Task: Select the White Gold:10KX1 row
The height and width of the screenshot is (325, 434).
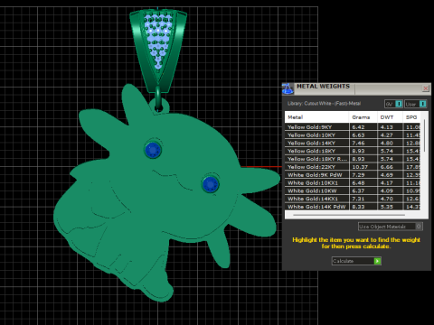Action: click(353, 182)
